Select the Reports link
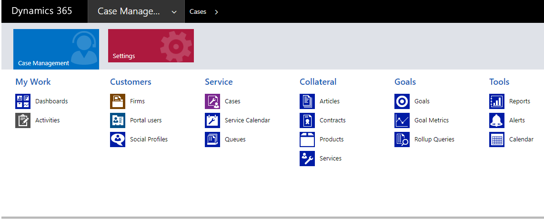 (x=520, y=101)
